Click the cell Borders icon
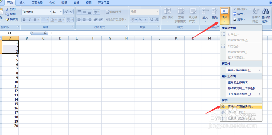272x135 pixels. pos(44,20)
